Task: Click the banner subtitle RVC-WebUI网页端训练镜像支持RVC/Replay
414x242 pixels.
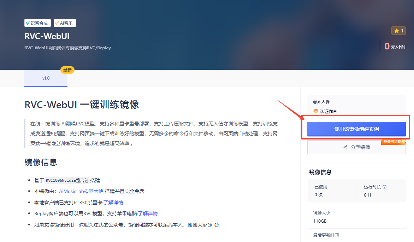Action: pos(67,48)
